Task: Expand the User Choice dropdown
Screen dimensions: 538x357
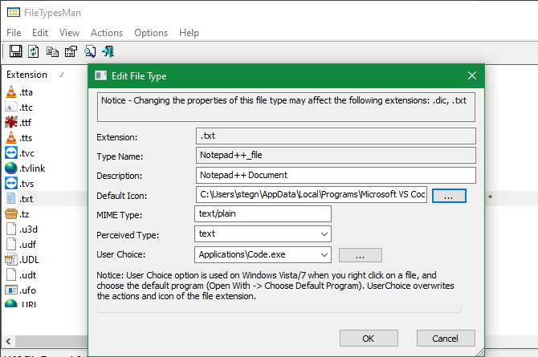Action: 324,255
